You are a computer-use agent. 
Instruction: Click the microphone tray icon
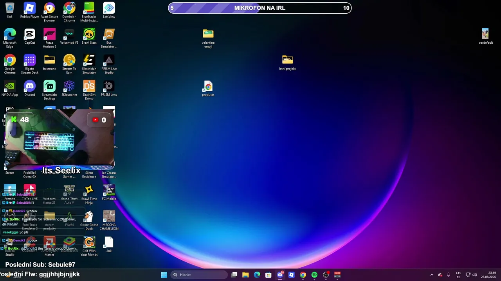point(449,275)
